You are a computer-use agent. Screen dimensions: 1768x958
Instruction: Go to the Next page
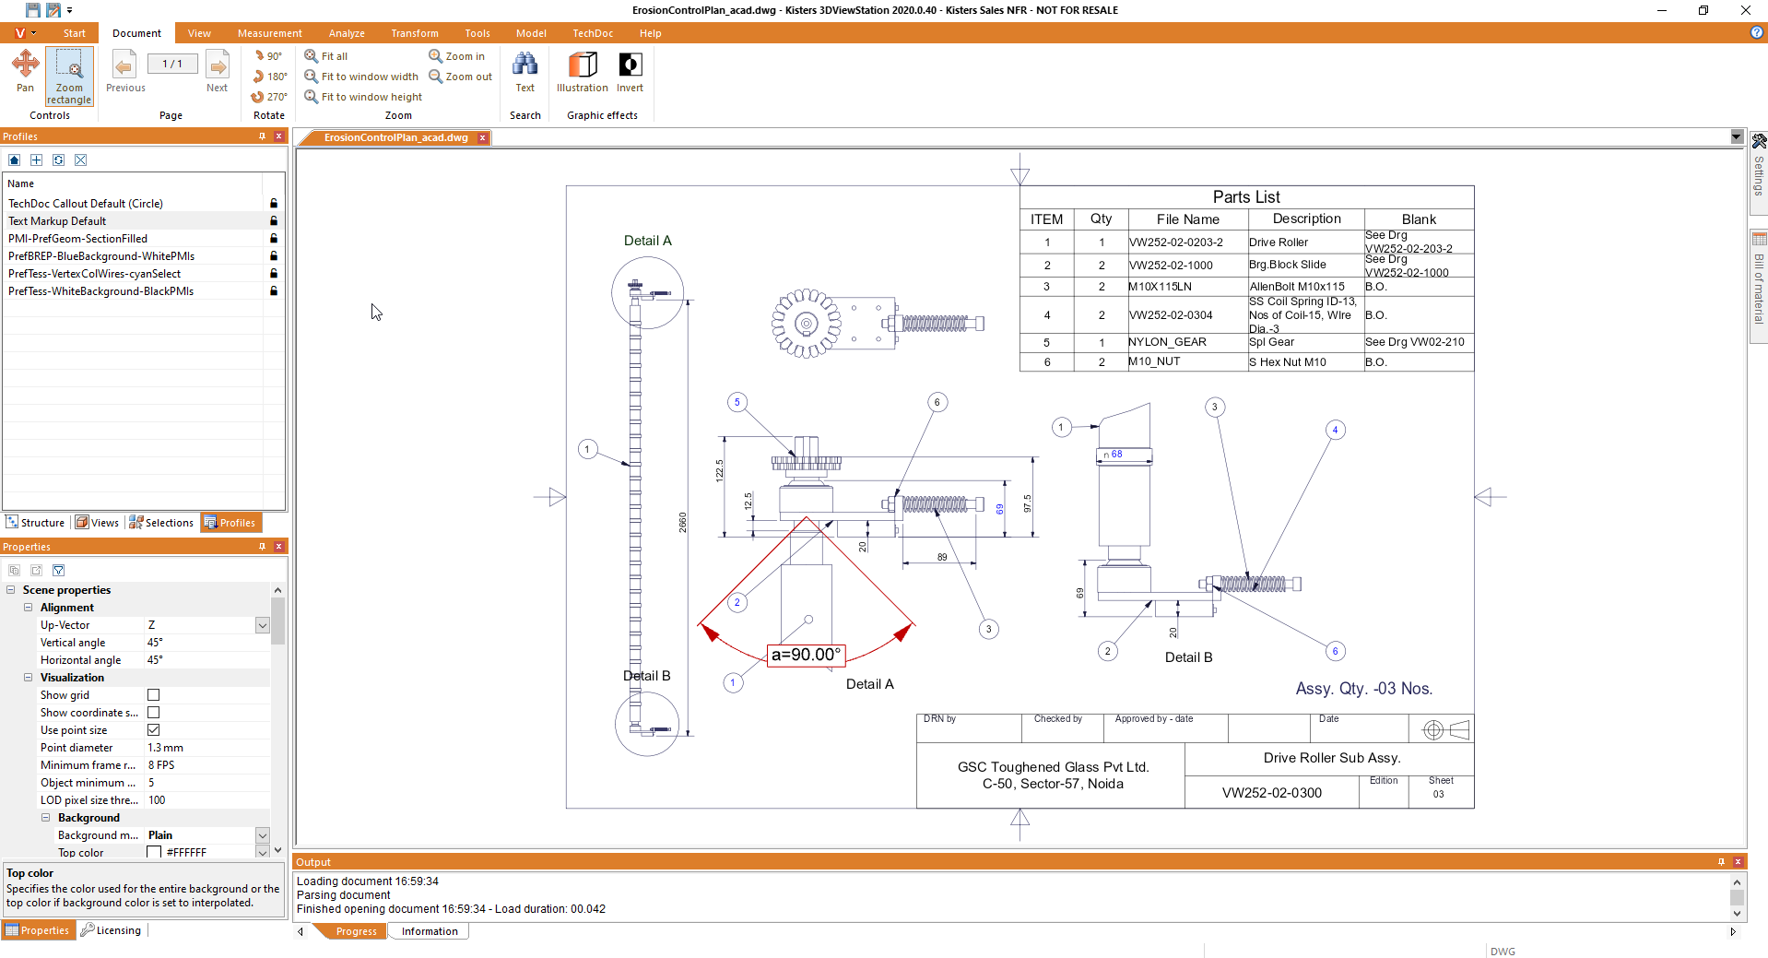218,71
